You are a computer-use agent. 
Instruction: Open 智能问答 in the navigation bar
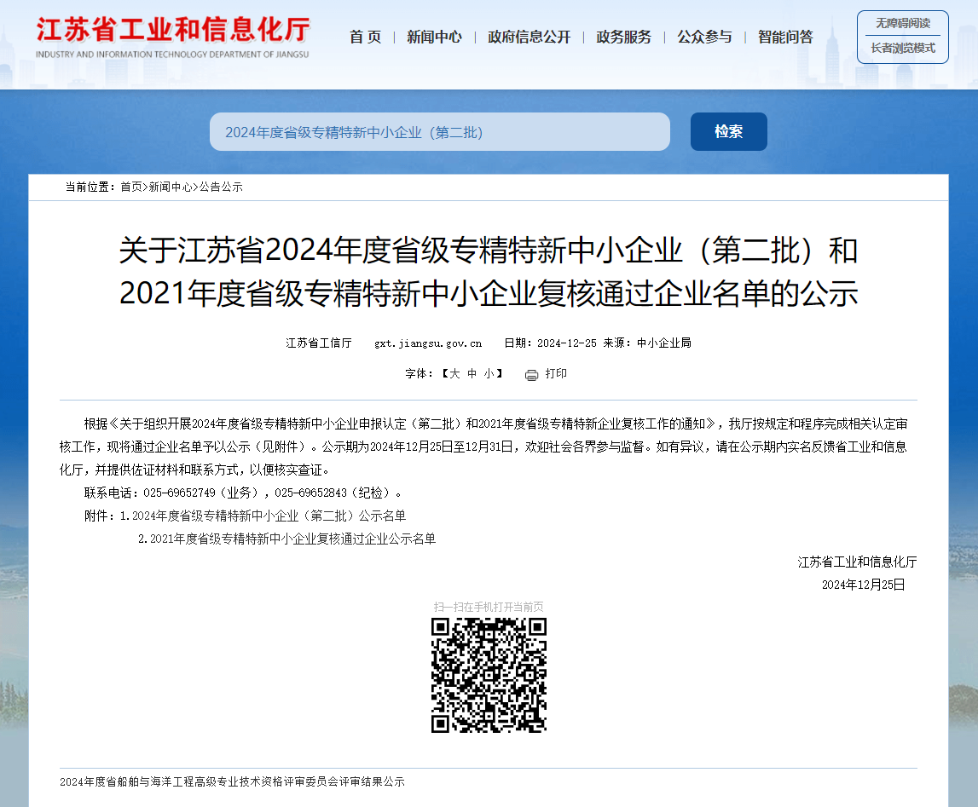click(x=785, y=37)
